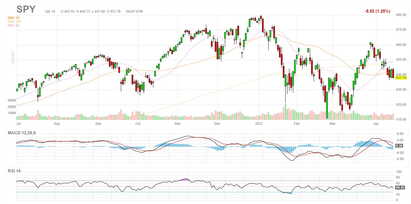
Task: Click the 430.00 price axis label
Action: pos(401,90)
